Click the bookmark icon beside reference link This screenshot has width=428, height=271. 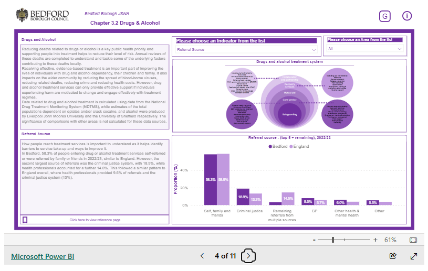[x=25, y=220]
